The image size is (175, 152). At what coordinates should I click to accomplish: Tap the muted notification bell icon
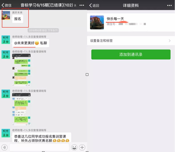[75, 5]
